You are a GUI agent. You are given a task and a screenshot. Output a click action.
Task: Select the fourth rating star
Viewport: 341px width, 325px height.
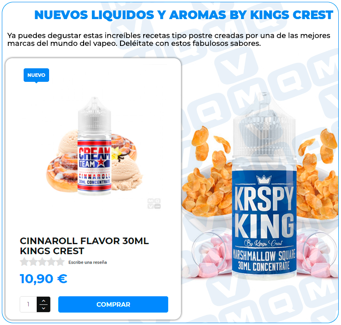pos(51,262)
